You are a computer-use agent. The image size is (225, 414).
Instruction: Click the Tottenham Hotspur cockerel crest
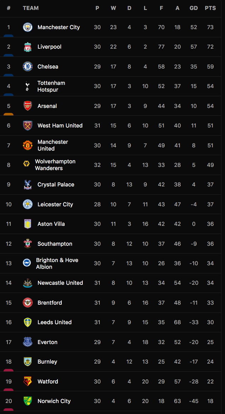tap(28, 86)
